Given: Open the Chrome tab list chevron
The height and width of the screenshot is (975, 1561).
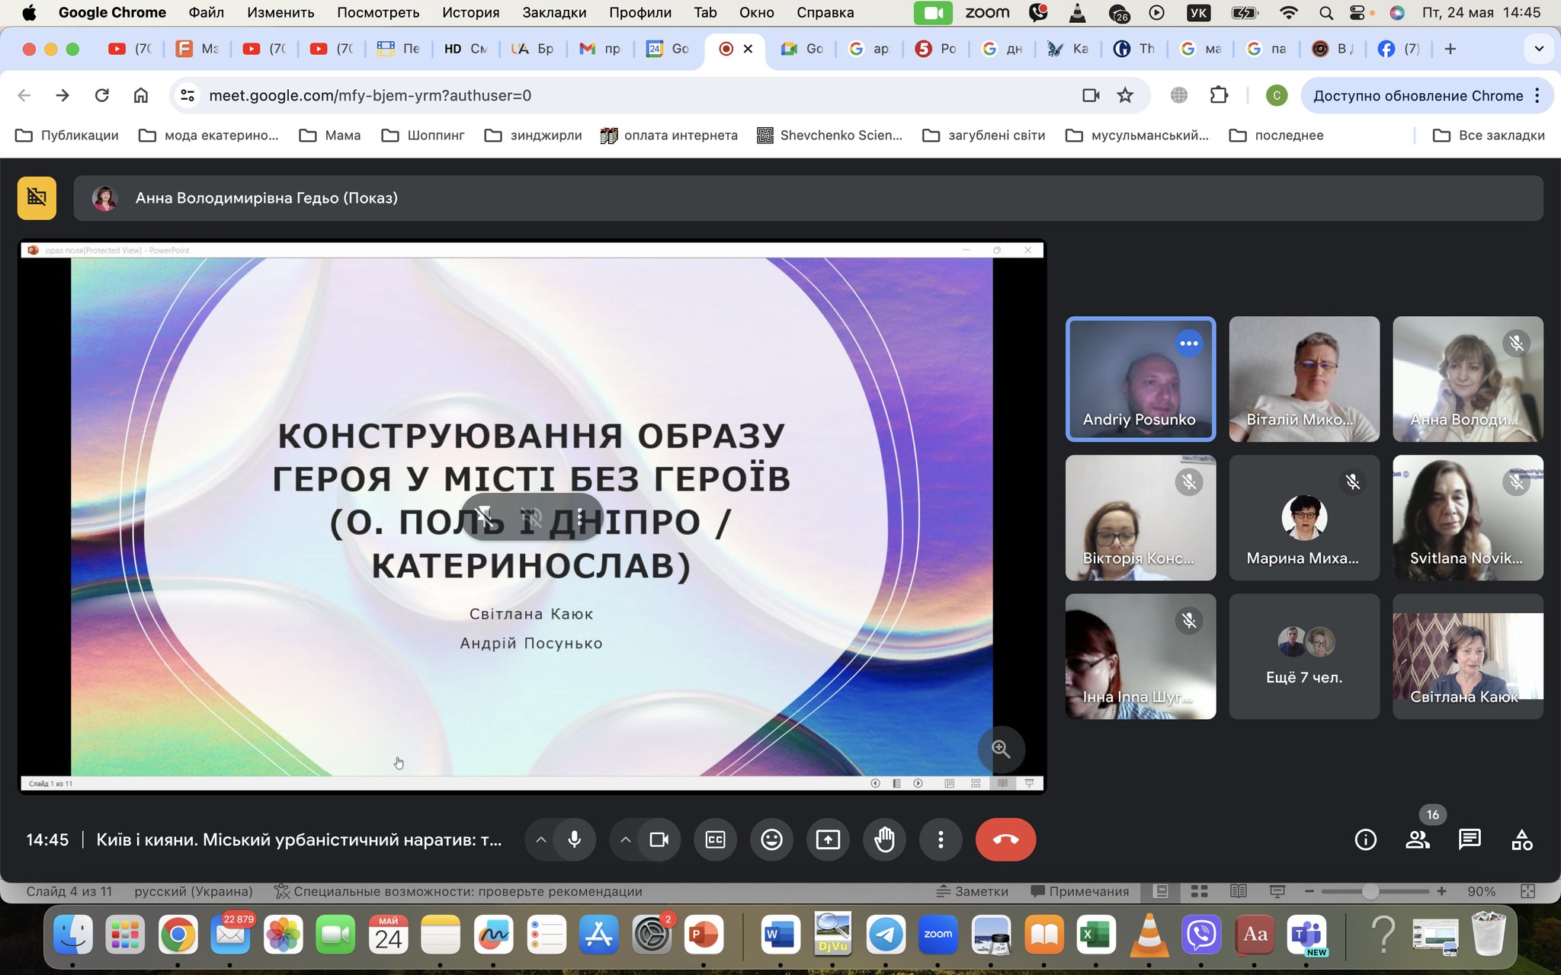Looking at the screenshot, I should click(1538, 49).
